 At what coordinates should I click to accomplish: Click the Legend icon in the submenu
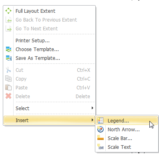pyautogui.click(x=101, y=120)
